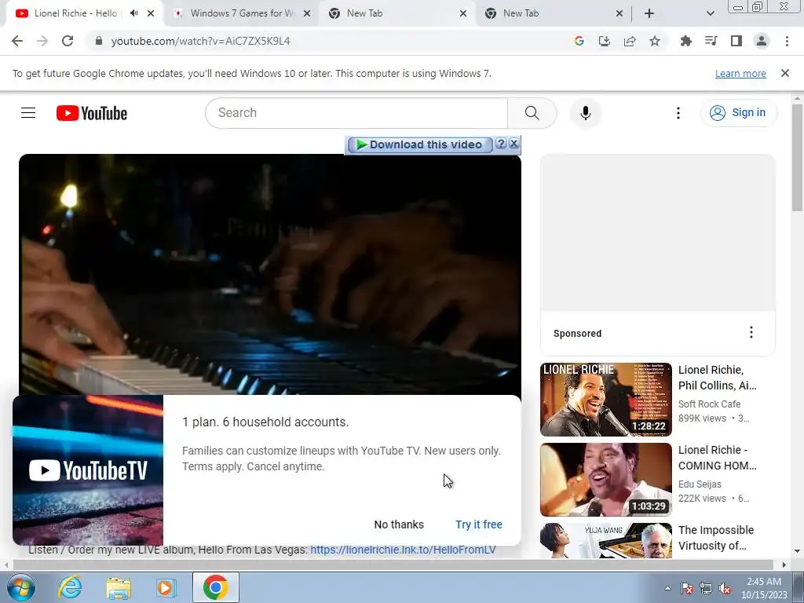
Task: Open lionelrichie.lnk.to HelloFromLV link
Action: tap(403, 550)
